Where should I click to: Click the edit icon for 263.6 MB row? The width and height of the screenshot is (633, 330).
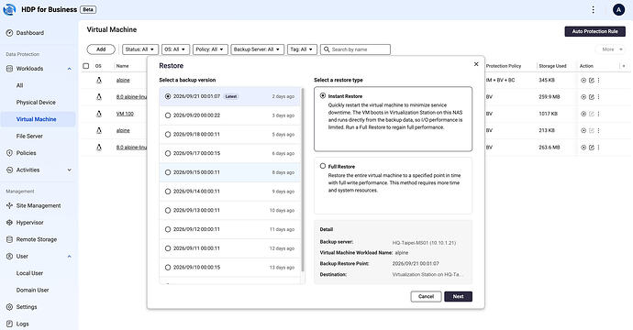(592, 148)
